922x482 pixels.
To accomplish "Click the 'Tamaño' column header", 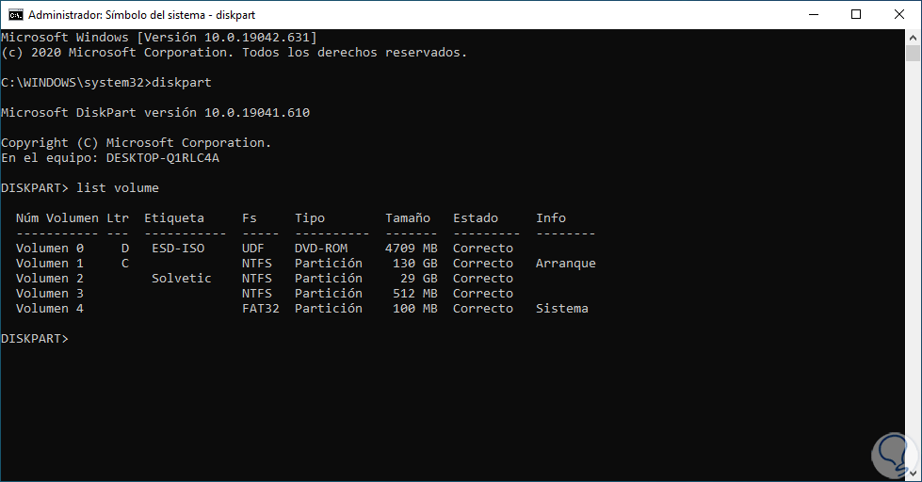I will click(408, 218).
